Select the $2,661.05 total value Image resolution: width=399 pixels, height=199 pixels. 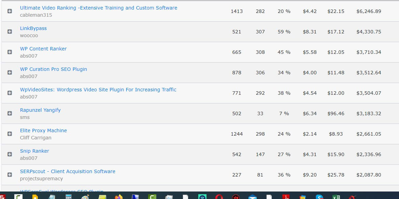click(369, 134)
